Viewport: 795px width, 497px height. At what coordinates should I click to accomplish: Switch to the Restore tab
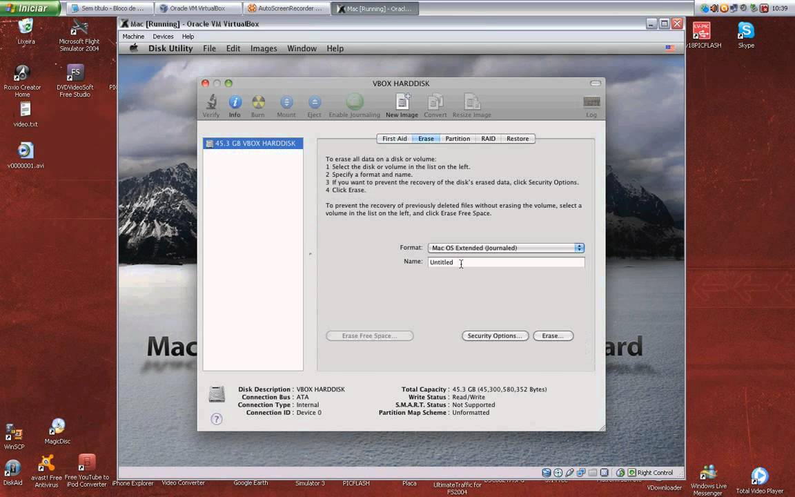pos(518,139)
